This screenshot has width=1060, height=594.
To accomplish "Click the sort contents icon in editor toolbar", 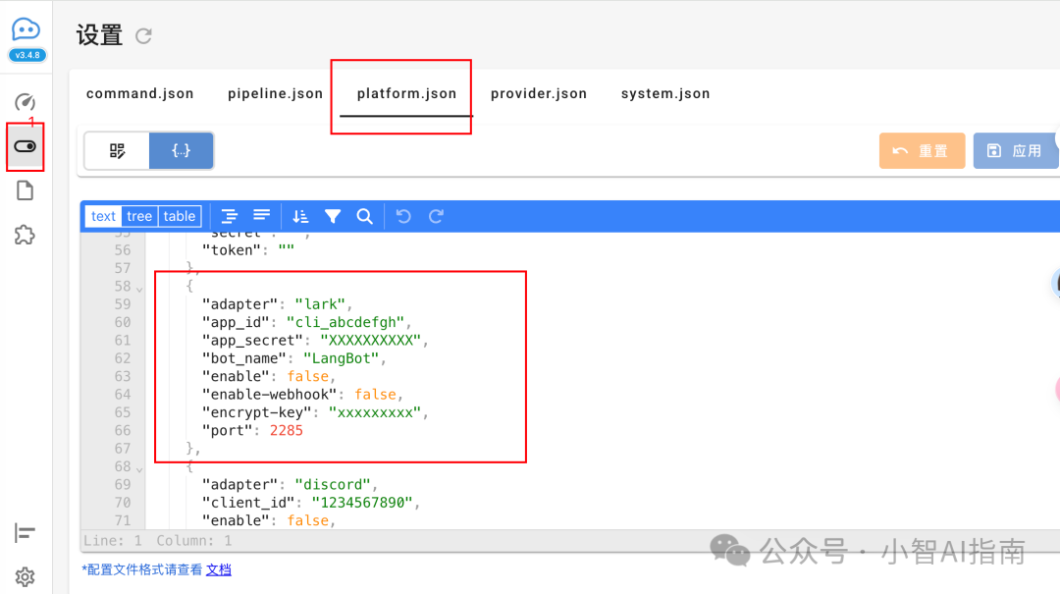I will pyautogui.click(x=300, y=216).
